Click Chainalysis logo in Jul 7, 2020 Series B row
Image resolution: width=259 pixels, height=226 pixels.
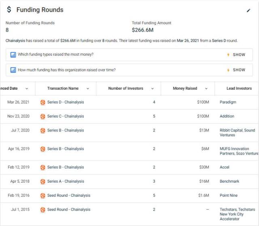43,131
